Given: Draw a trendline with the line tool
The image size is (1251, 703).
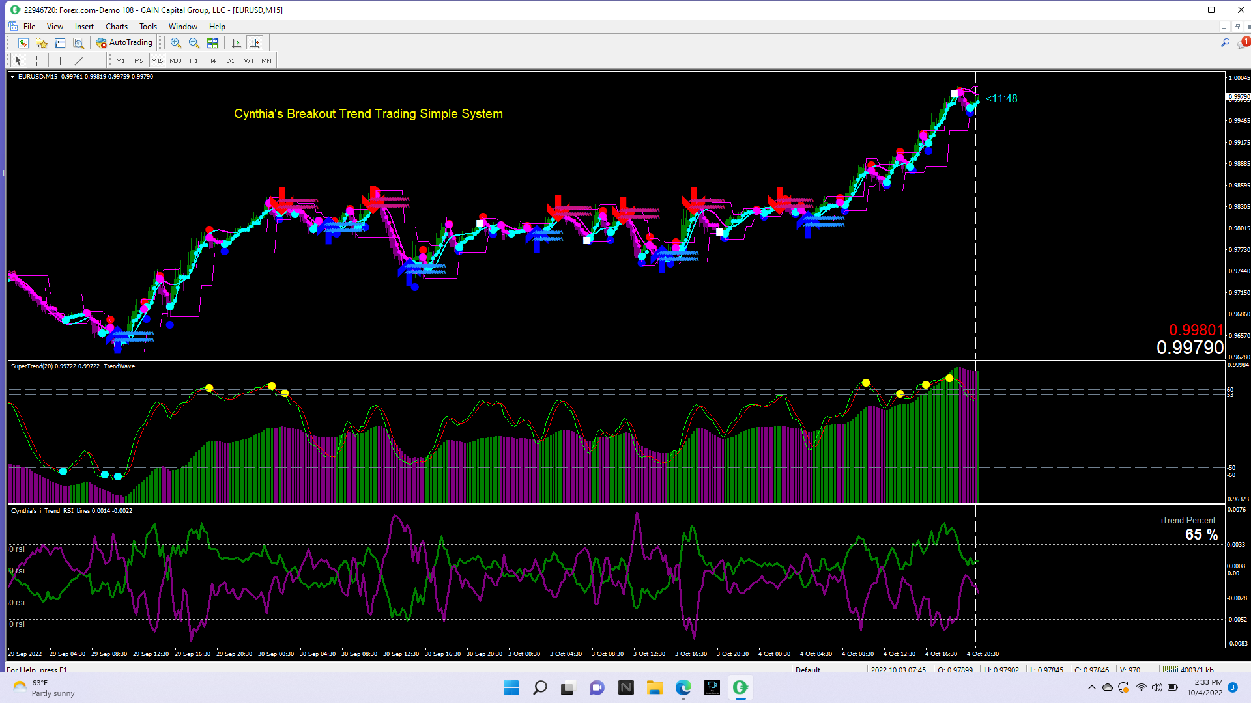Looking at the screenshot, I should coord(79,61).
